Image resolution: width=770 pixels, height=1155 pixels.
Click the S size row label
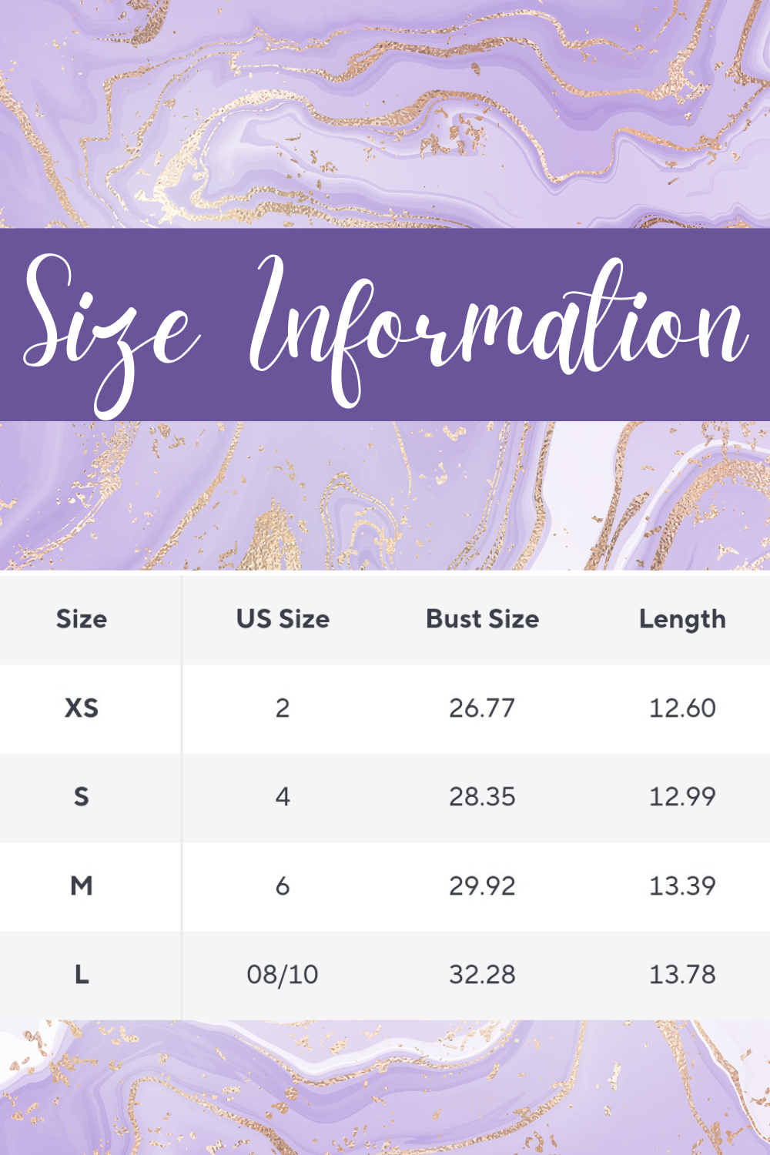[x=82, y=797]
